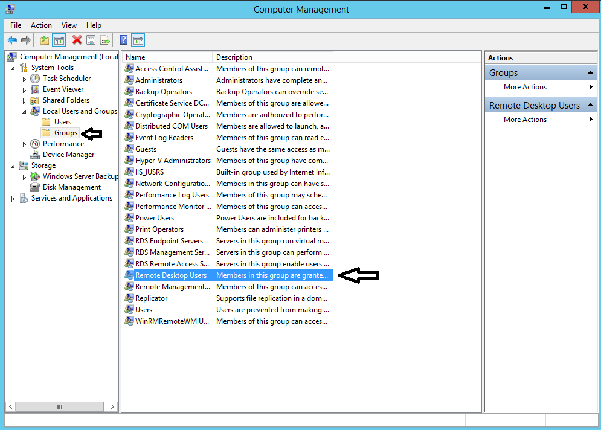Collapse the Groups section in Actions pane

590,72
